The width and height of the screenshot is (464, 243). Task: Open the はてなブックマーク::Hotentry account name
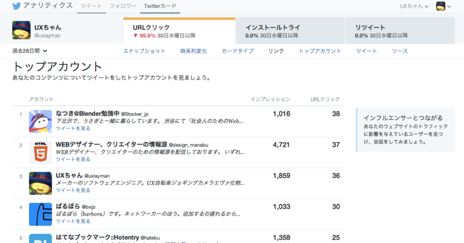click(97, 237)
